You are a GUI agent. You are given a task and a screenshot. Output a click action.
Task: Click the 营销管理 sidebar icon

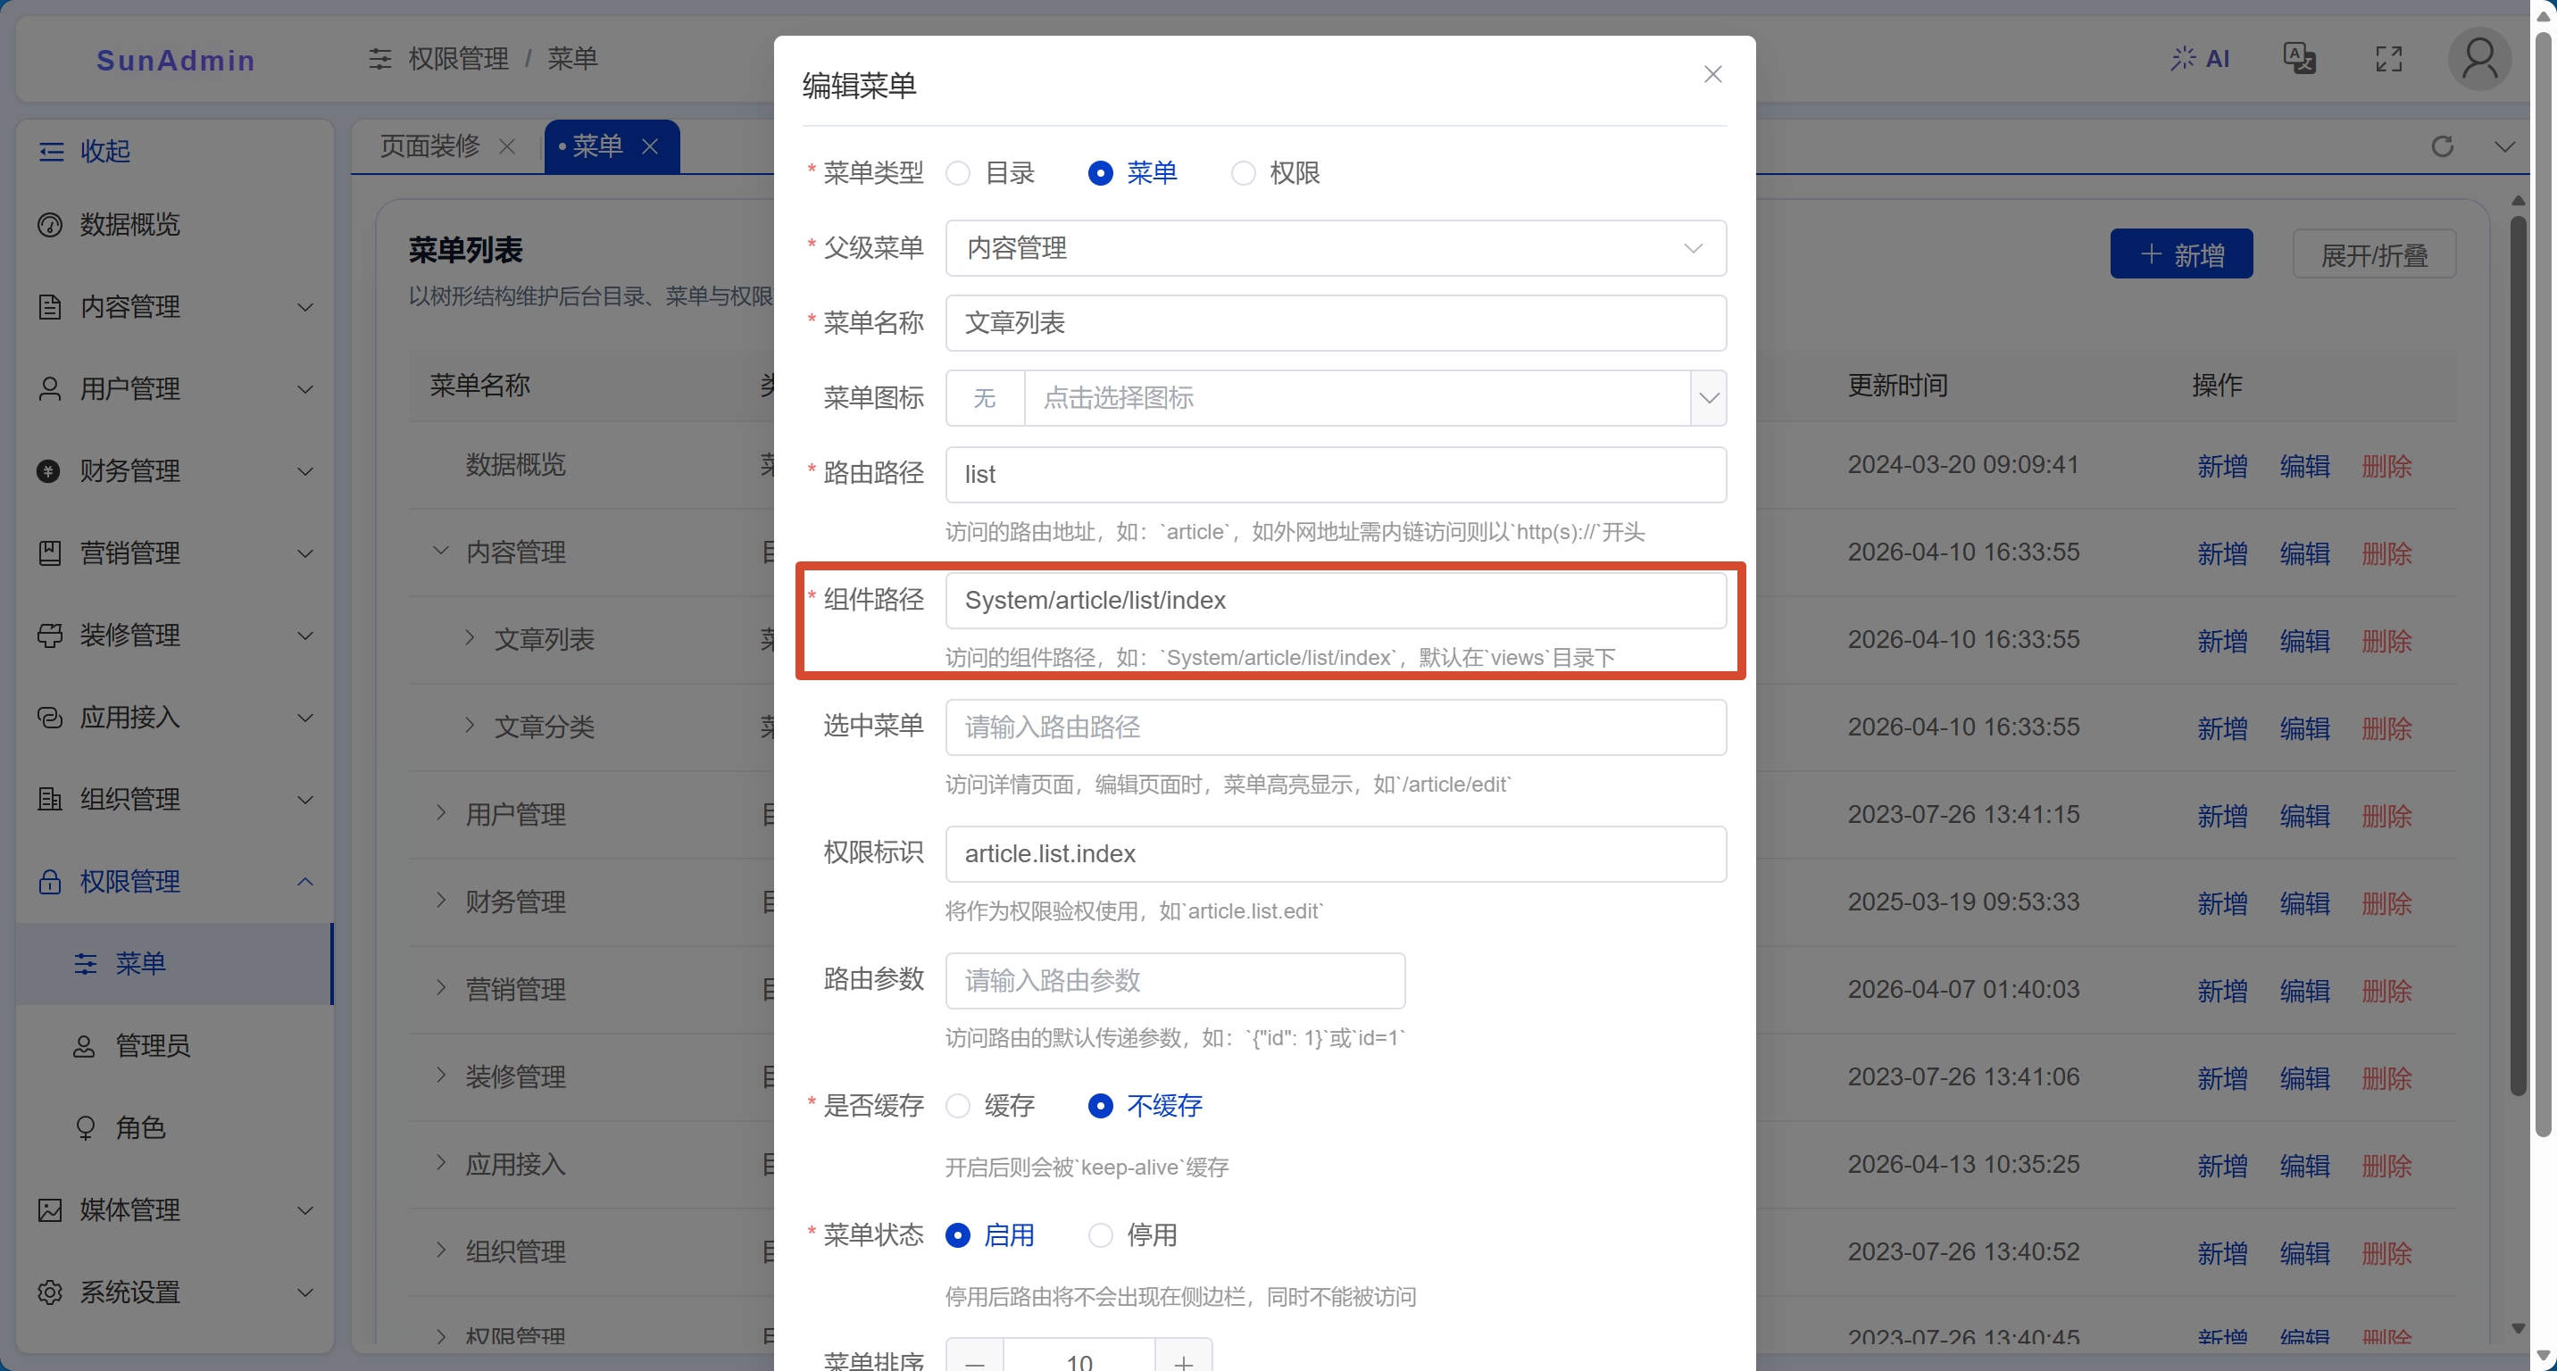point(50,553)
